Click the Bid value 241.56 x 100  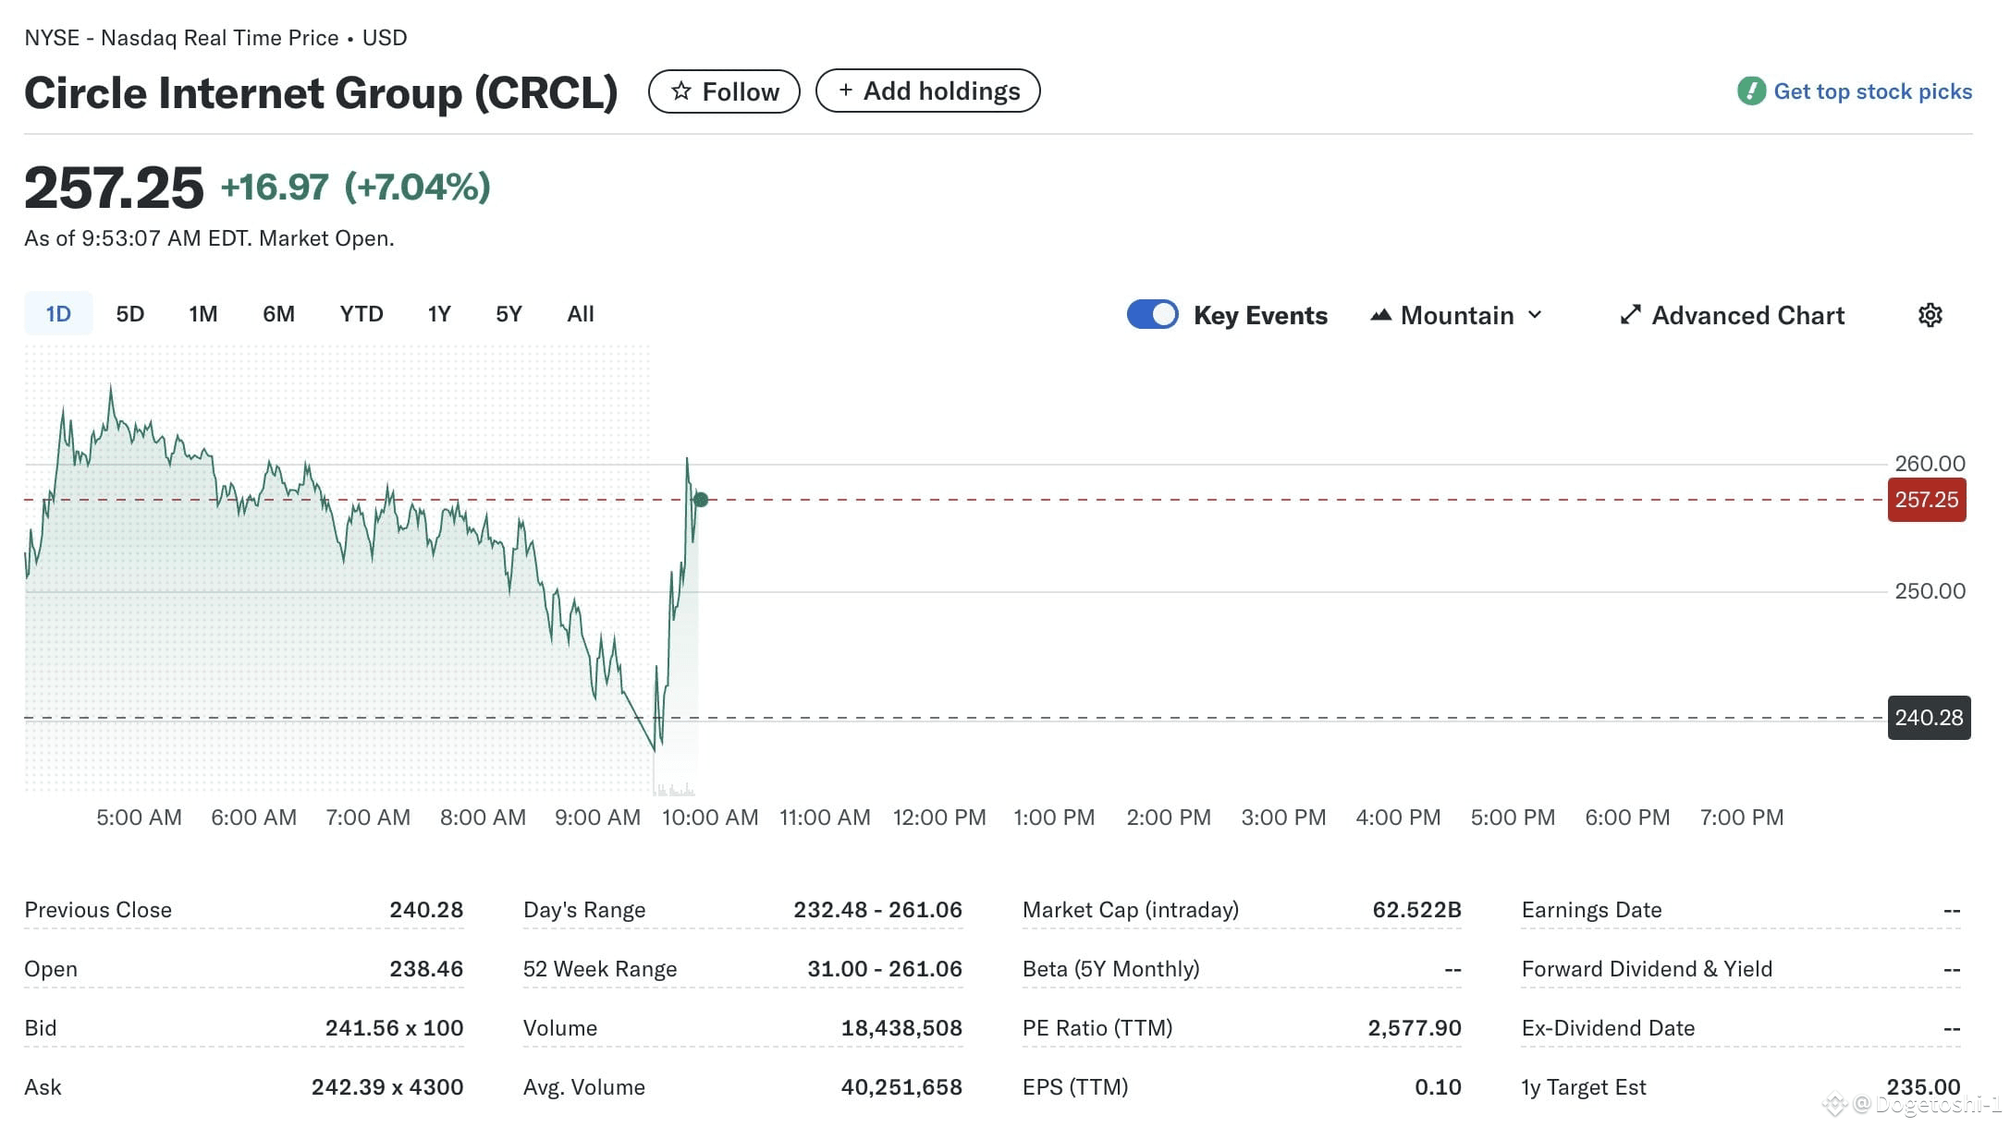[394, 1028]
